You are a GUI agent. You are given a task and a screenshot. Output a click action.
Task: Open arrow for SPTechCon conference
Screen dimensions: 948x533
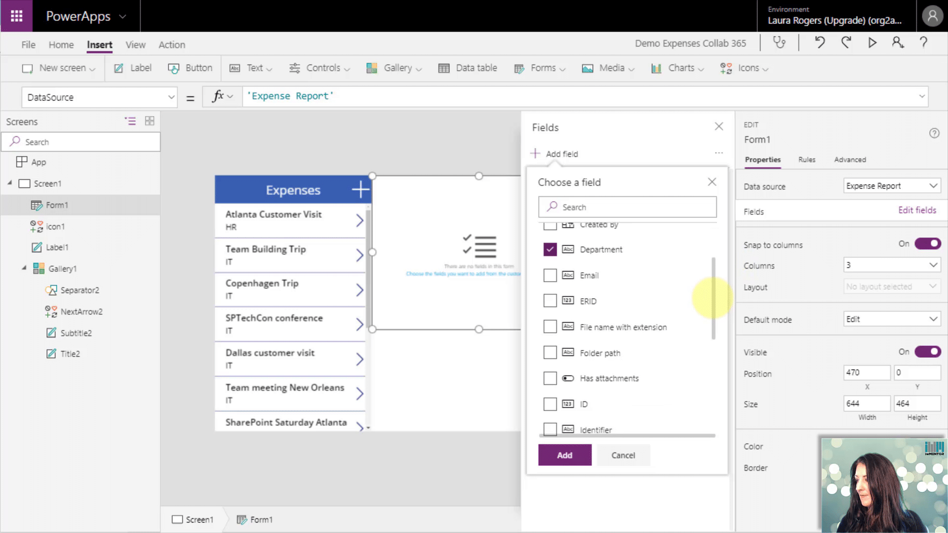tap(359, 324)
